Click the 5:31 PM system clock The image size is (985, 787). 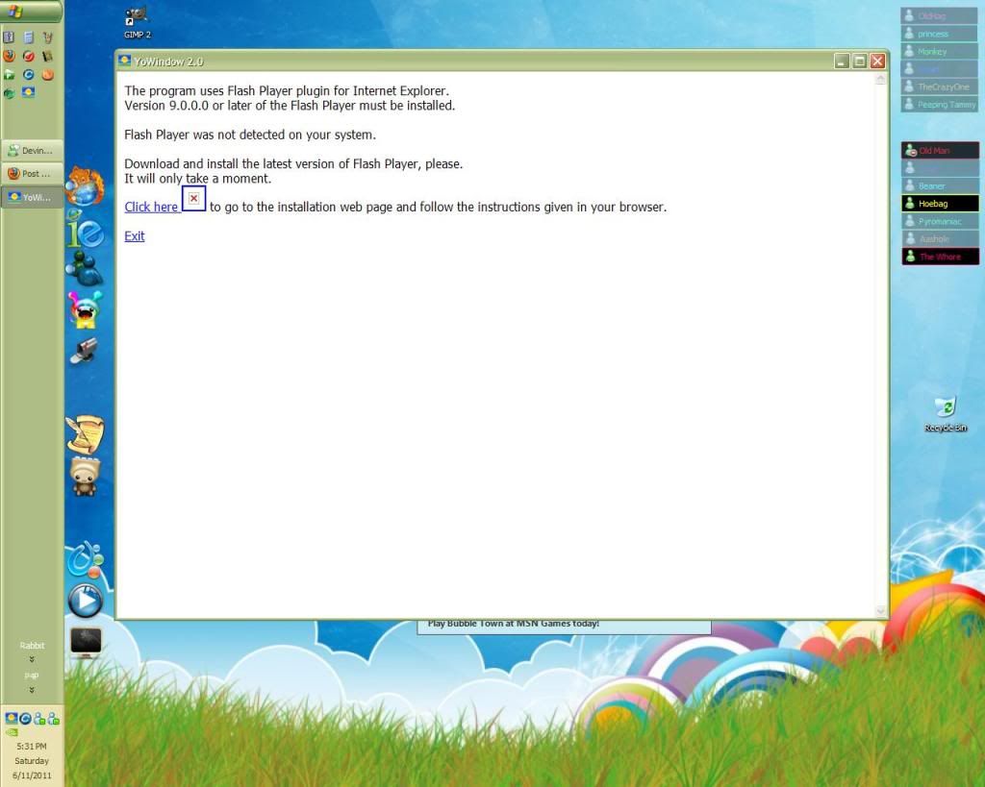[x=32, y=747]
